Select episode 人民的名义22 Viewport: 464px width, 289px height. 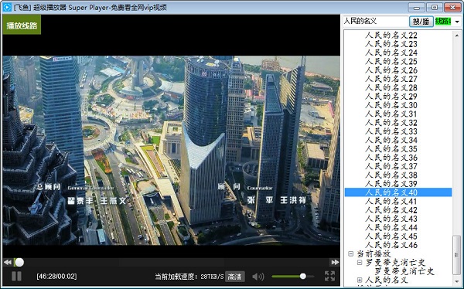391,36
